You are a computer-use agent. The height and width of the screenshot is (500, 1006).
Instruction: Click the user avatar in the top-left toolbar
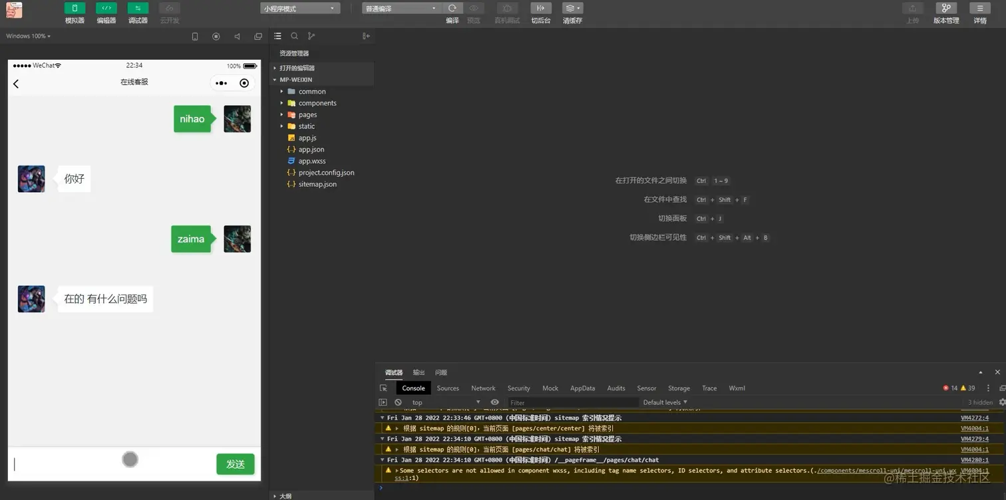pyautogui.click(x=14, y=10)
